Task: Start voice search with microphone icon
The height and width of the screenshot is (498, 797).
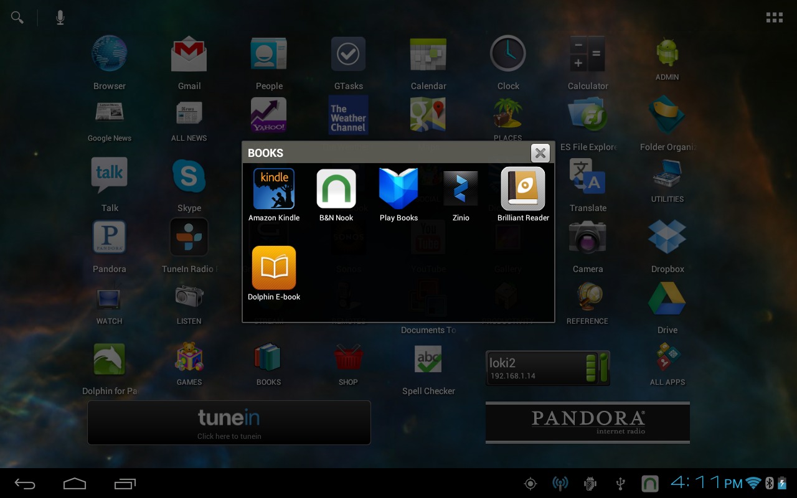Action: [60, 17]
